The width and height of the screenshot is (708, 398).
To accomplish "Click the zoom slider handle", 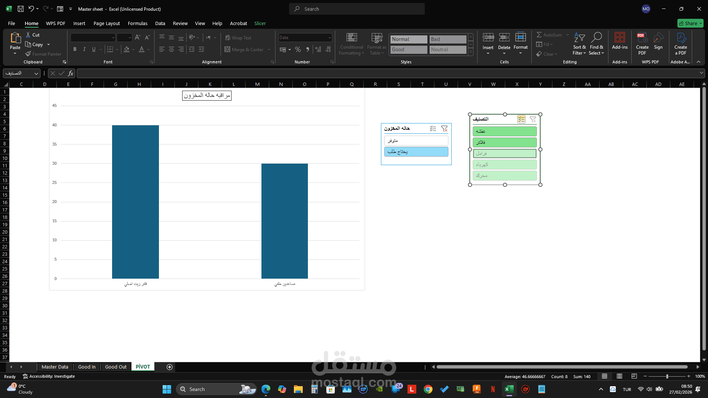I will [x=667, y=376].
